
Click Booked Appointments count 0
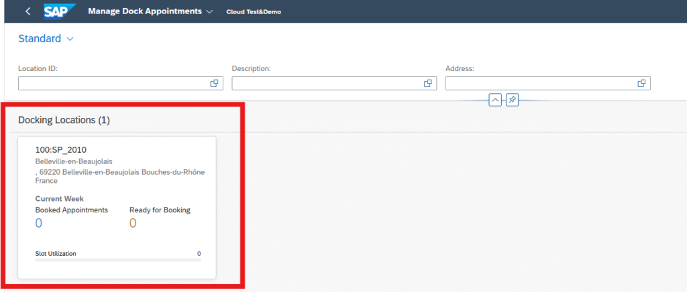tap(38, 224)
